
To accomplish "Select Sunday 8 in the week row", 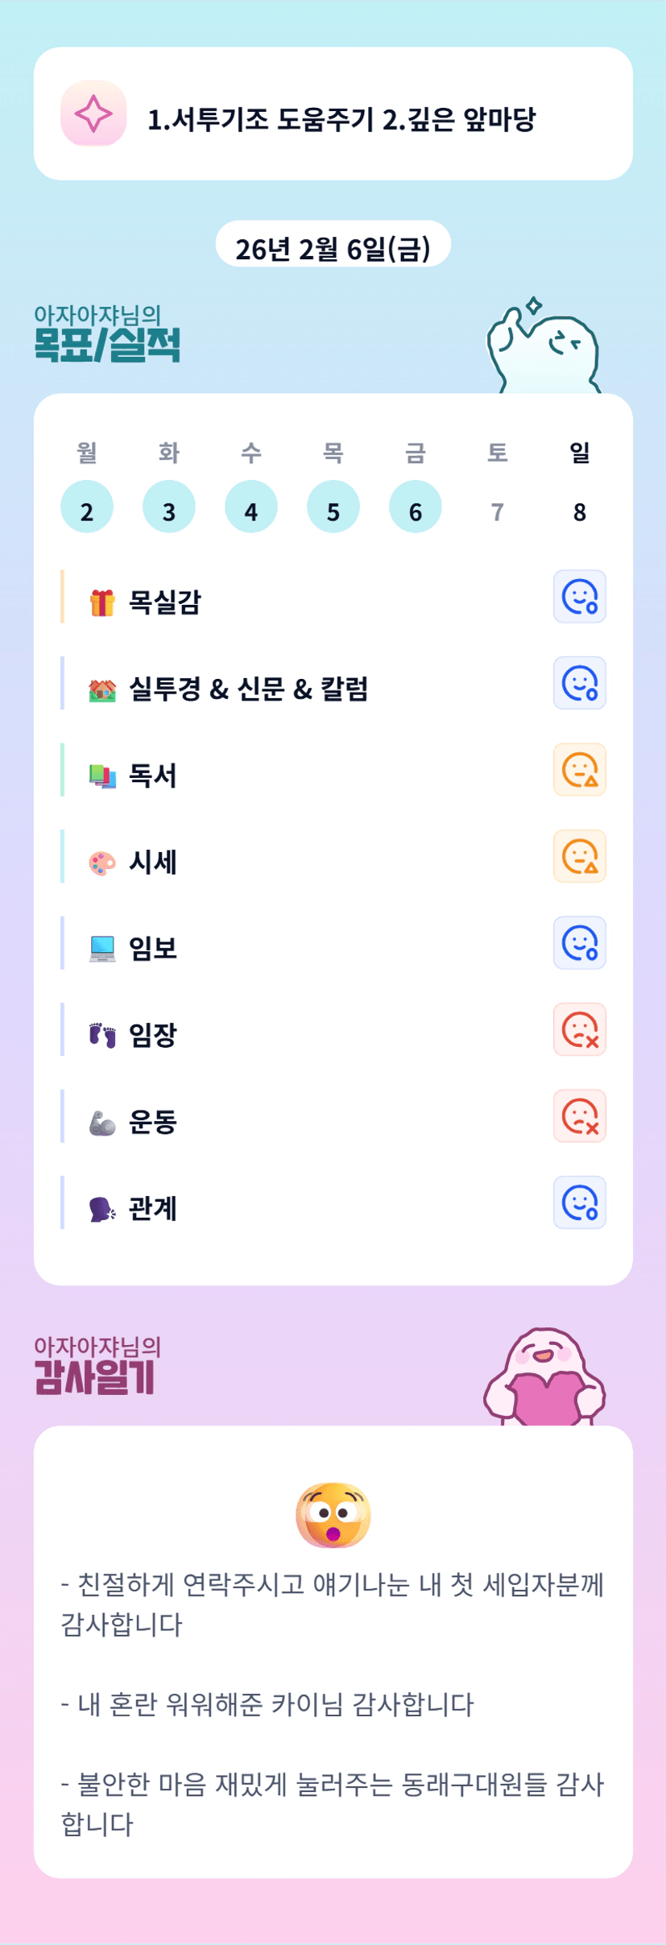I will (579, 511).
